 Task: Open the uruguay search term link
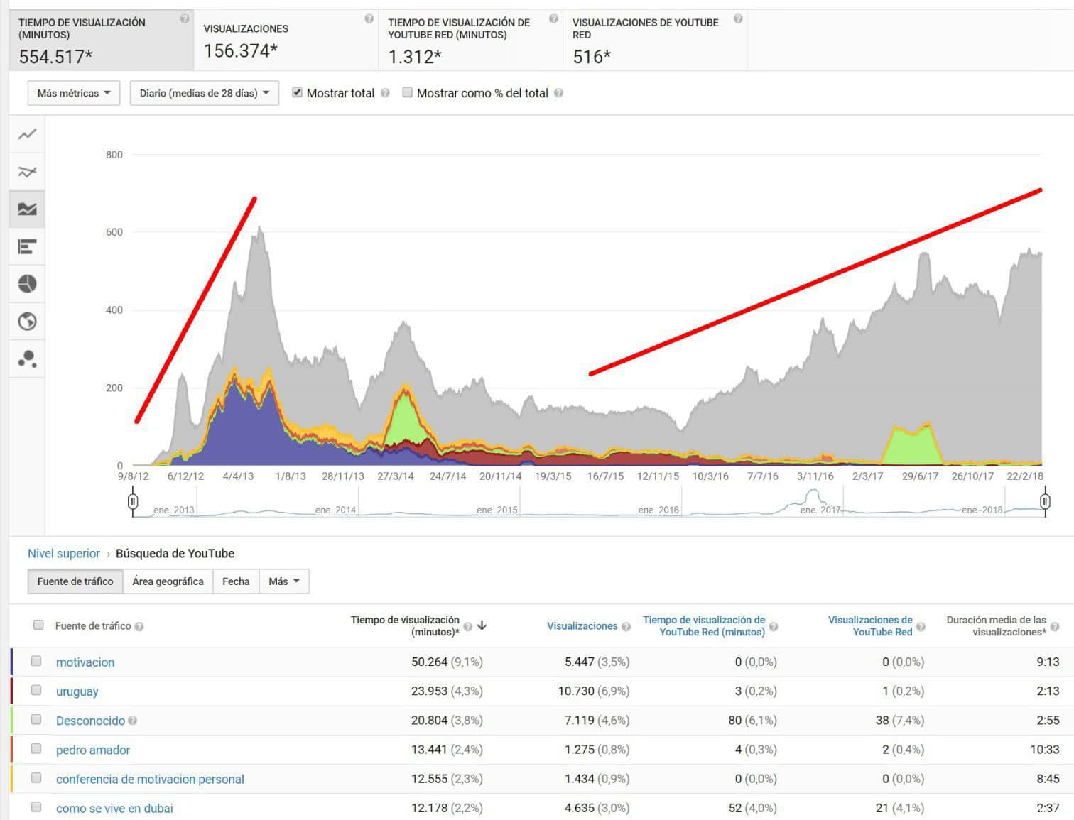click(77, 691)
